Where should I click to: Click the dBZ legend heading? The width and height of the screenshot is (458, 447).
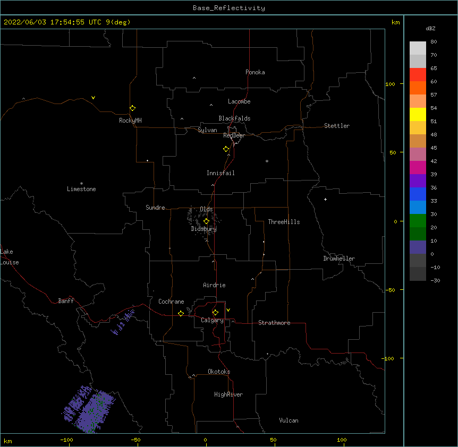coord(430,28)
